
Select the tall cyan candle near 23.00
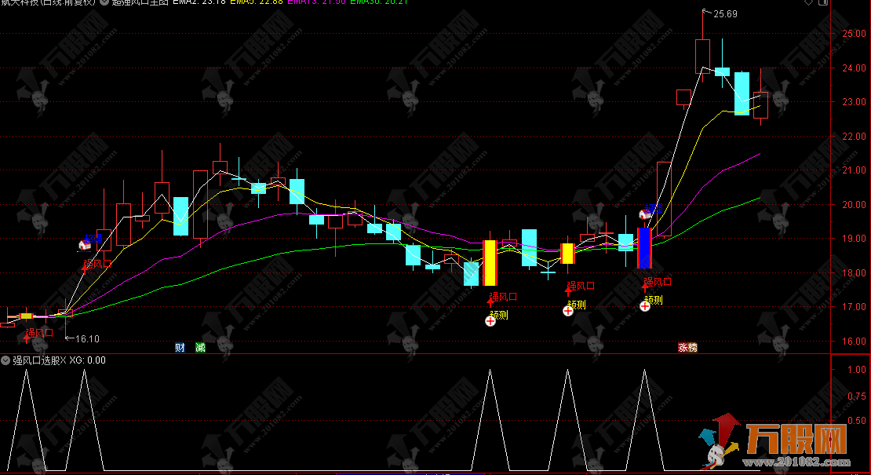742,93
